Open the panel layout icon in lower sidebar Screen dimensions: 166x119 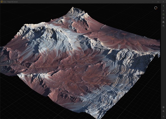click(x=163, y=107)
